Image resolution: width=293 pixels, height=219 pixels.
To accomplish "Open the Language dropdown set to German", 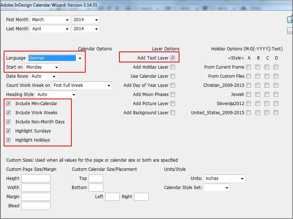I will 55,58.
